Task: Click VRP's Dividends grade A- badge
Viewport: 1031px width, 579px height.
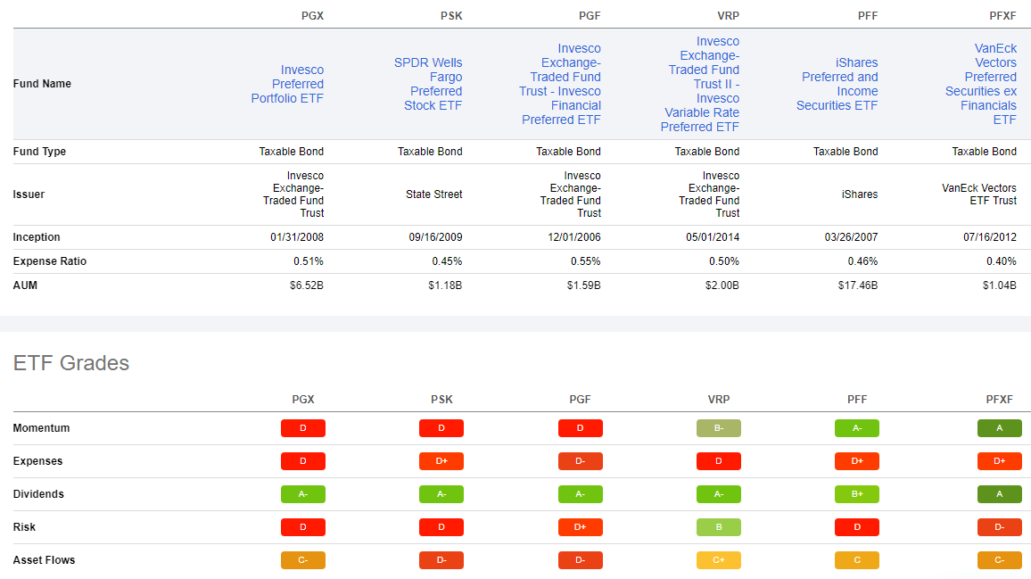Action: click(719, 494)
